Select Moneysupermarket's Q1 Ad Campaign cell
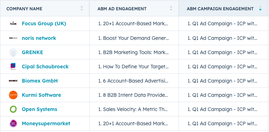 [x=223, y=123]
